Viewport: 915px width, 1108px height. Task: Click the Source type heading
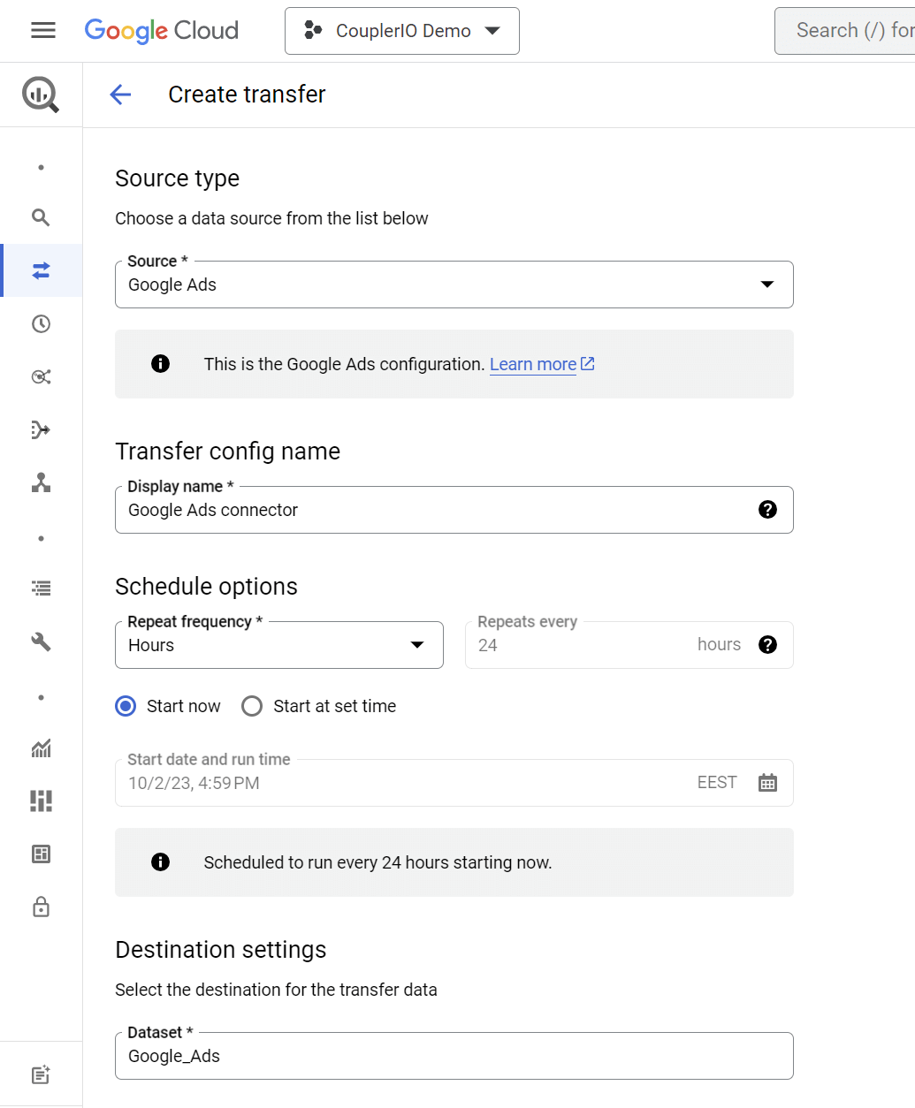pyautogui.click(x=178, y=178)
